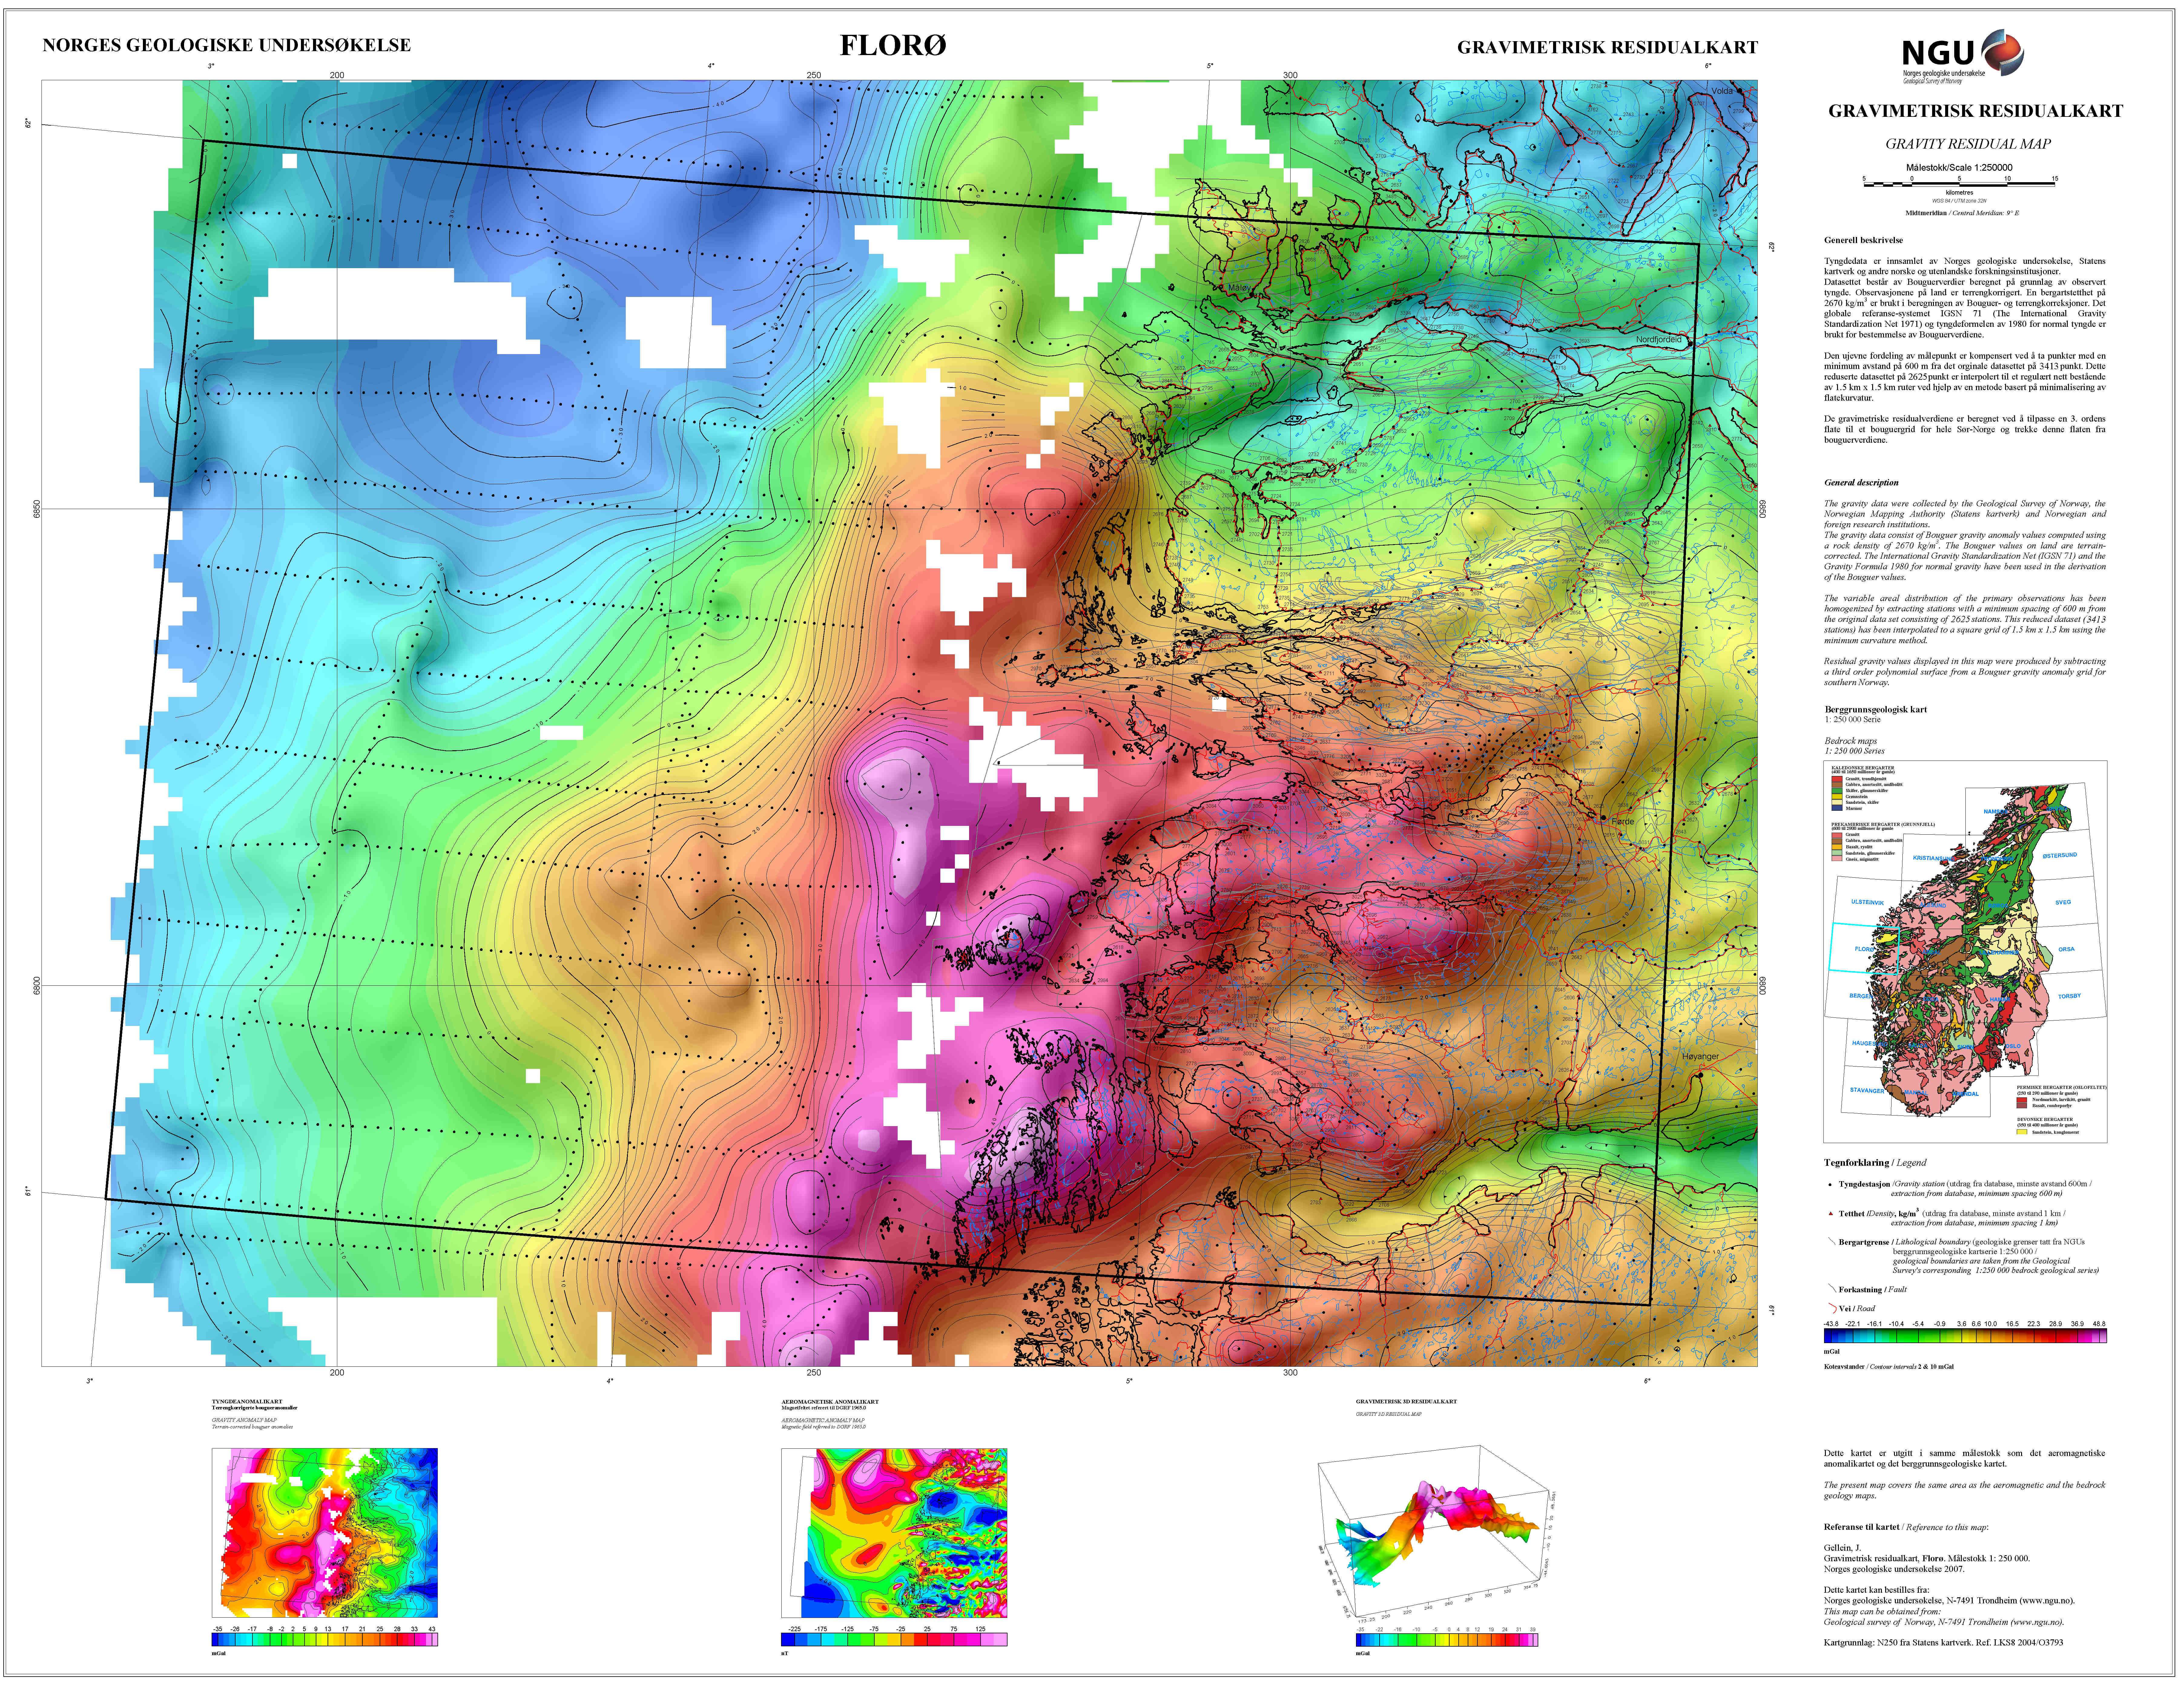The height and width of the screenshot is (1689, 2184).
Task: Click the STAVANGER sheet label on bedrock map
Action: (1867, 1090)
